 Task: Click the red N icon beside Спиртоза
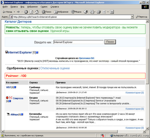click(x=10, y=98)
